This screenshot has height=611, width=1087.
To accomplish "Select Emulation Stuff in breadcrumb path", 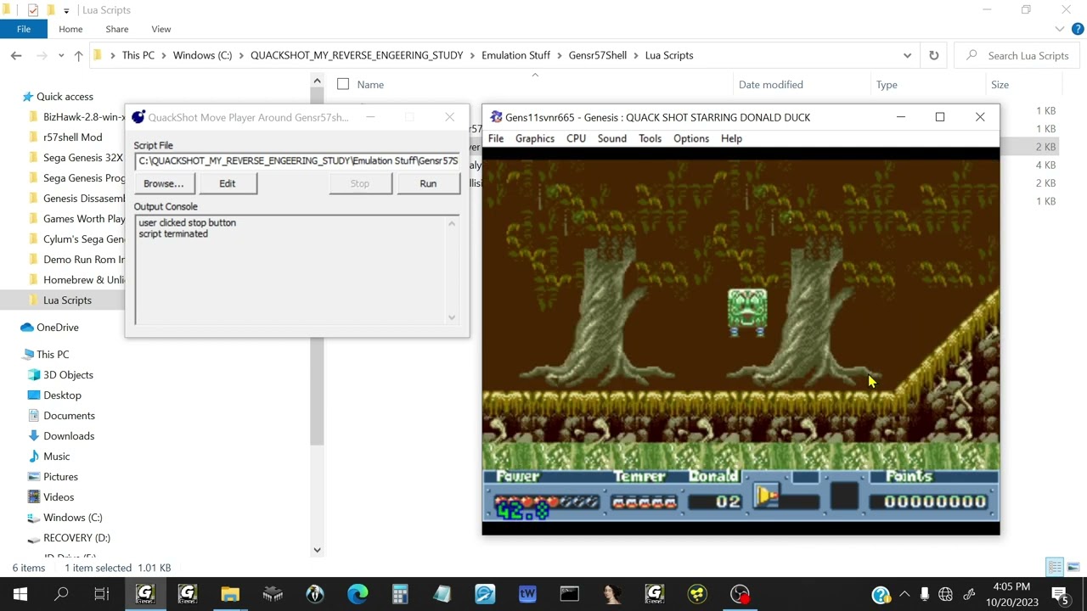I will [x=515, y=55].
